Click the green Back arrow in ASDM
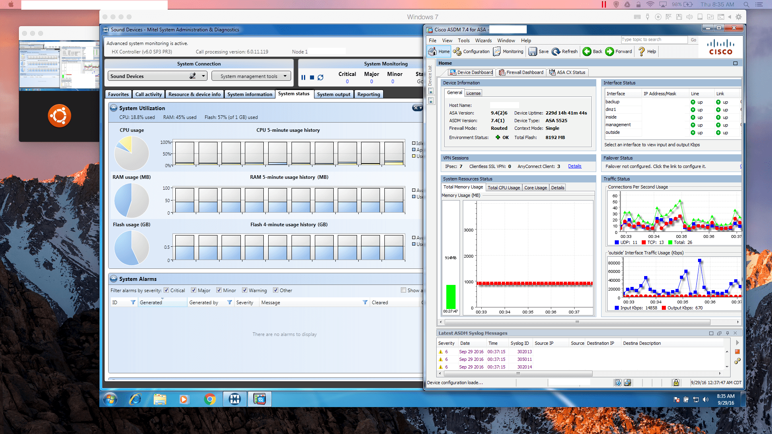The height and width of the screenshot is (434, 772). (587, 51)
